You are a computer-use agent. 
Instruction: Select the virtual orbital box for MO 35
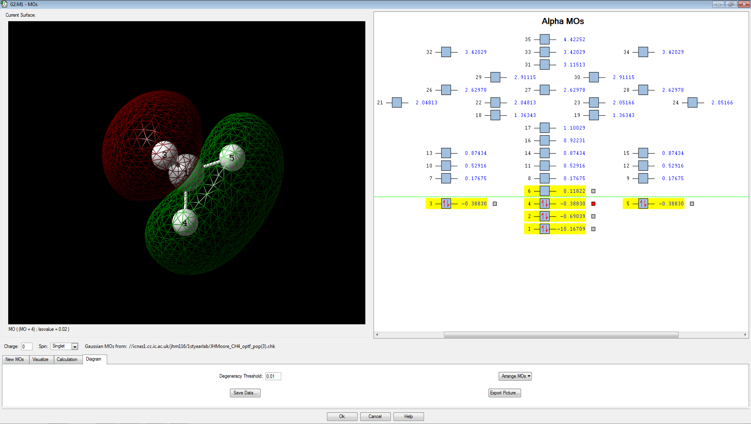click(544, 40)
